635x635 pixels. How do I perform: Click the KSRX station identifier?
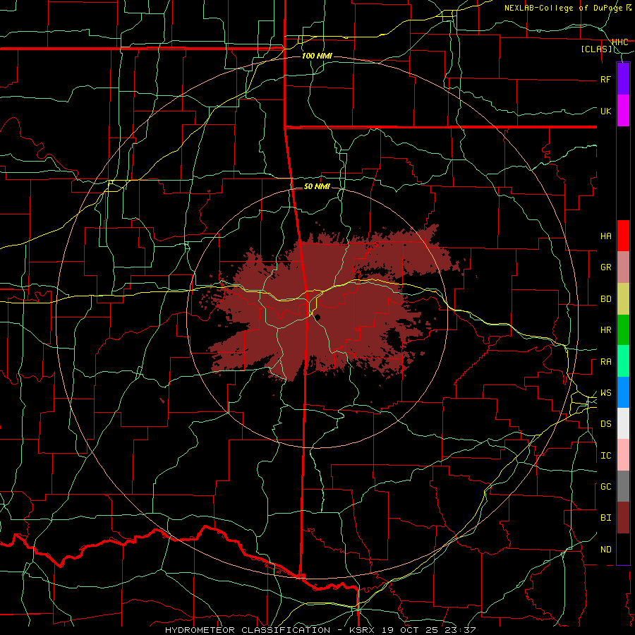tap(363, 630)
